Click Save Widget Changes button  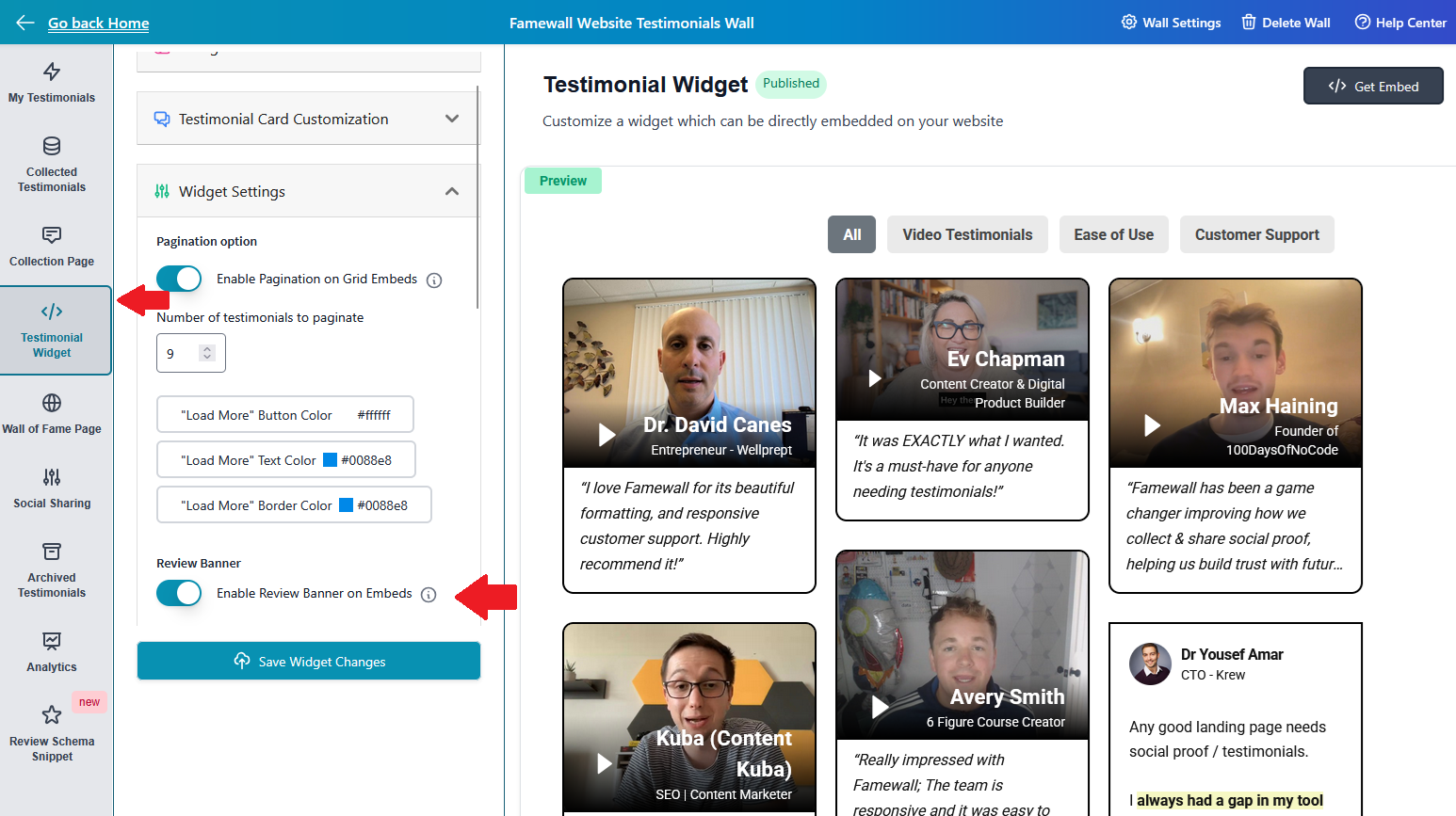309,662
